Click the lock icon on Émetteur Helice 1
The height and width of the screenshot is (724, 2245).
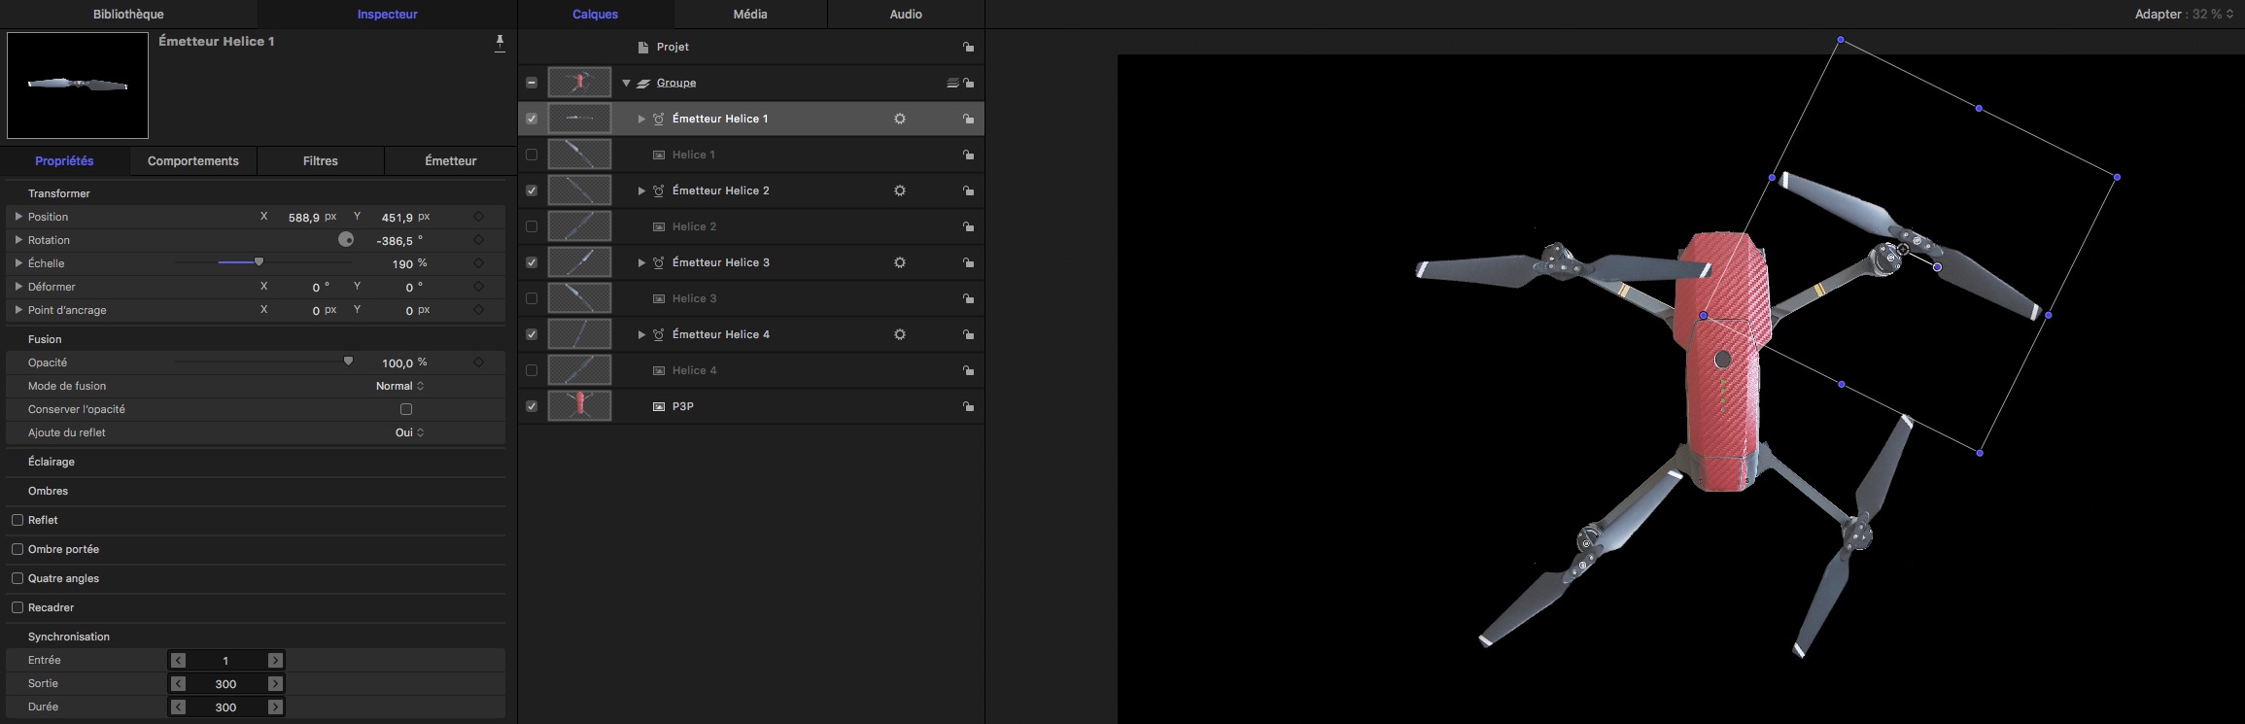(968, 119)
